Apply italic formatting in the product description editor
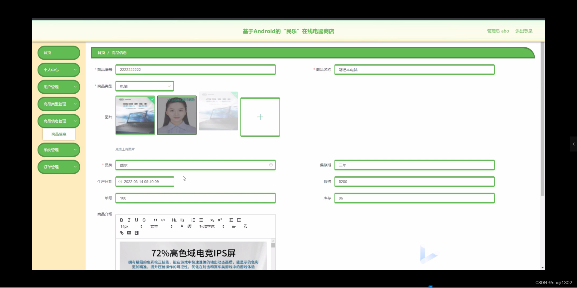This screenshot has width=577, height=288. (x=129, y=220)
